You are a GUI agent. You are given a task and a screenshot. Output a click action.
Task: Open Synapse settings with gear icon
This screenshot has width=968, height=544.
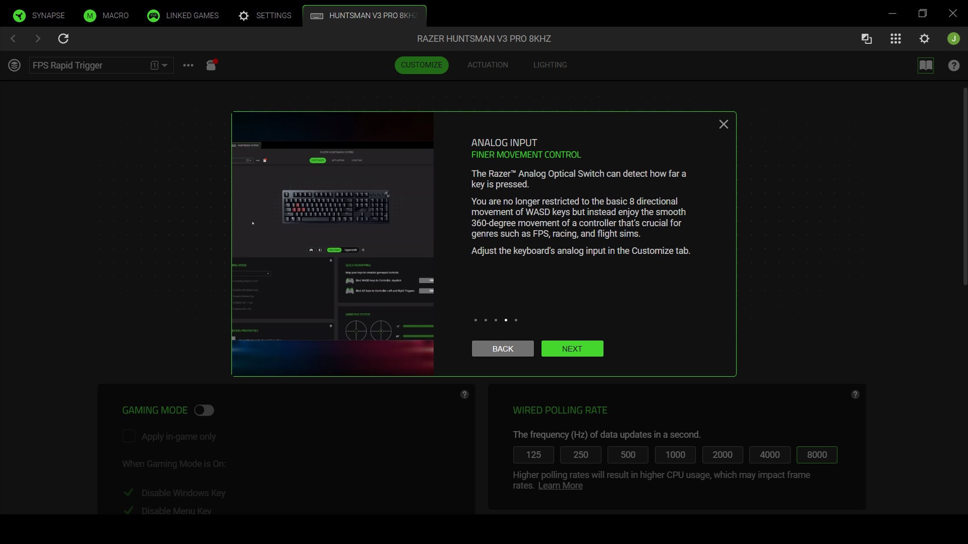click(925, 38)
